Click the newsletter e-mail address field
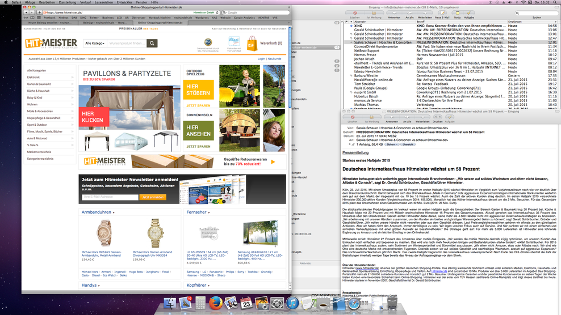This screenshot has height=315, width=561. [110, 197]
